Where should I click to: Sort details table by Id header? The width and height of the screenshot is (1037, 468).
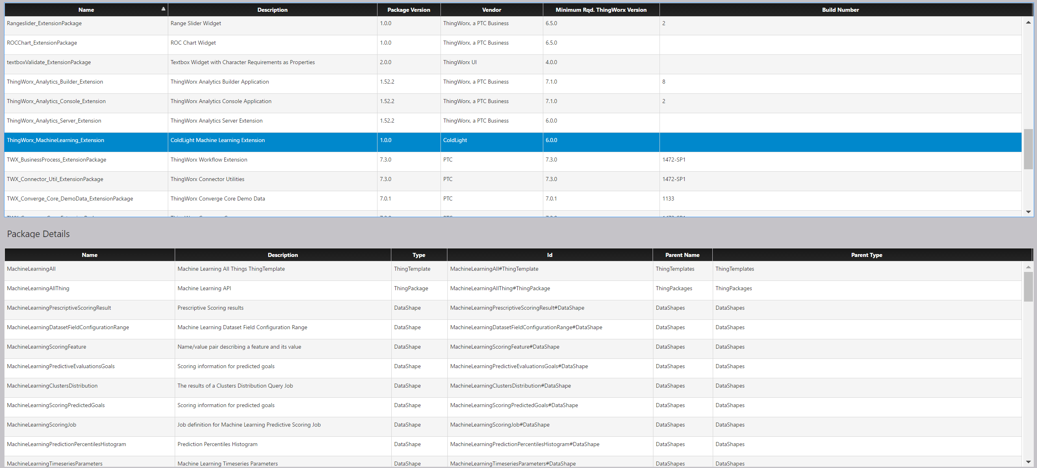[549, 255]
